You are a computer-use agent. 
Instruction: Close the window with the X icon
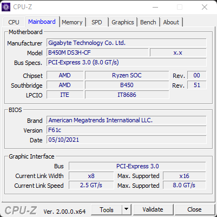[205, 7]
